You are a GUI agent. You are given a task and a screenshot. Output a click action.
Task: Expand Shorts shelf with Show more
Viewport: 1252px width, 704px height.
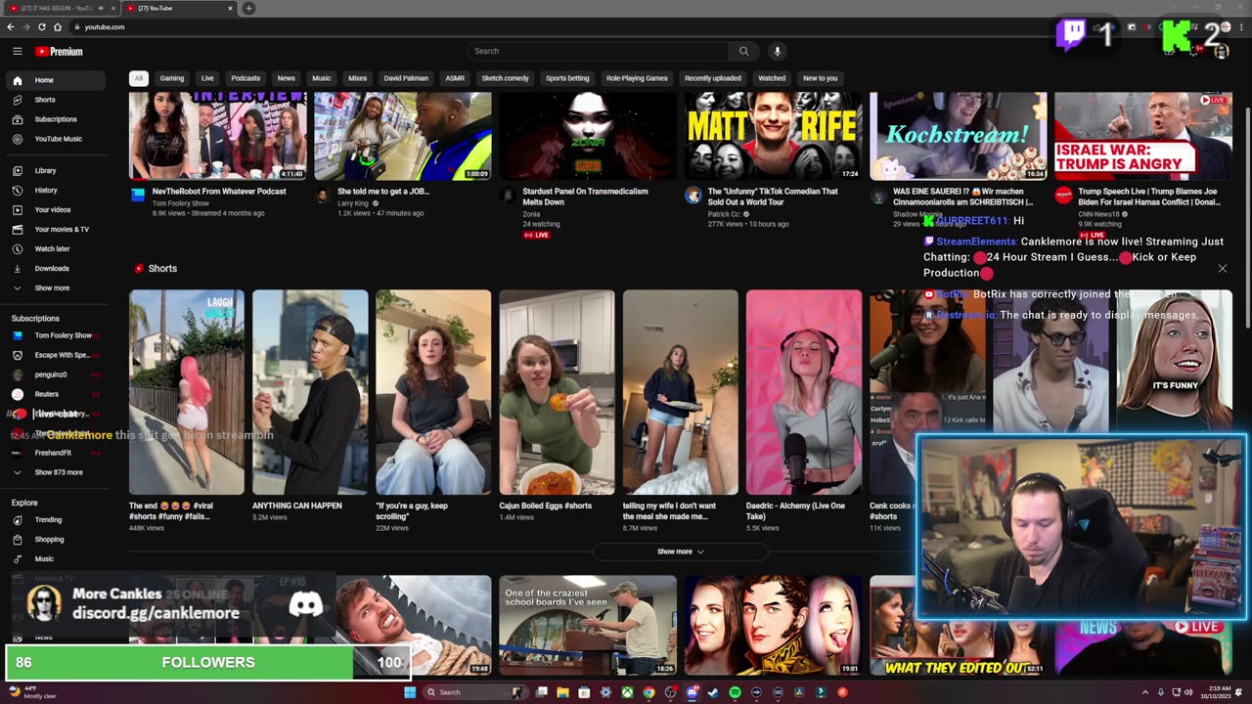(x=680, y=551)
